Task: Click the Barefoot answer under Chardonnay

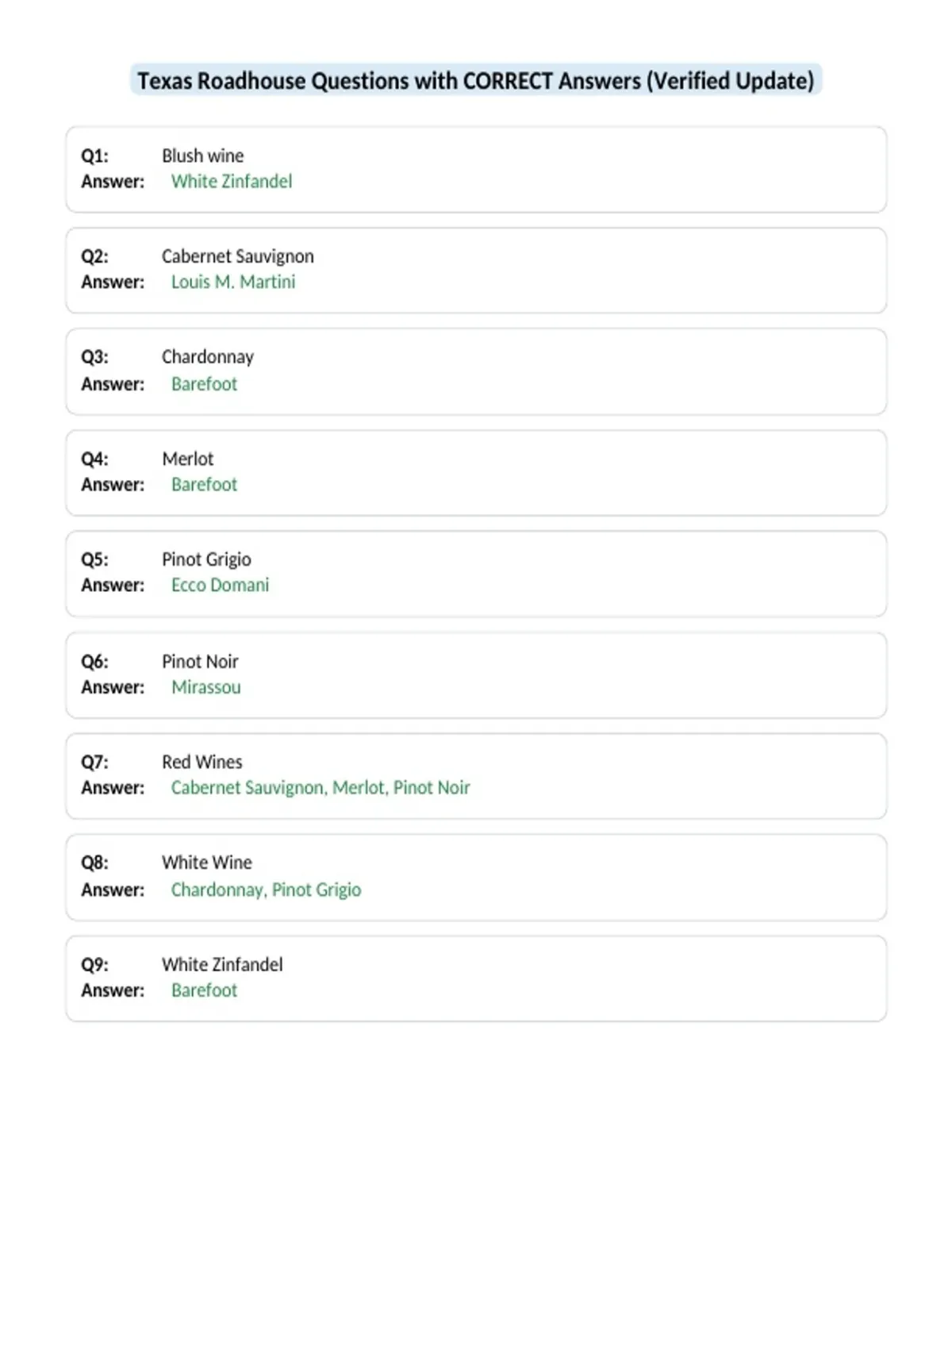Action: point(205,384)
